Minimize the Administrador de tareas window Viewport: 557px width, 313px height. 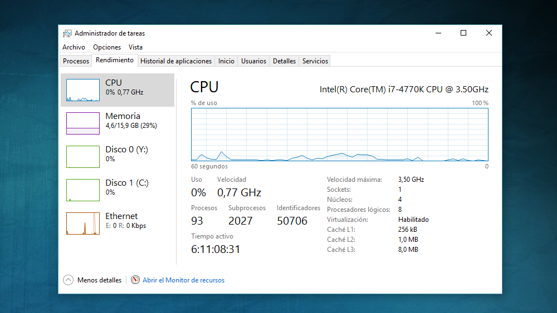(438, 33)
